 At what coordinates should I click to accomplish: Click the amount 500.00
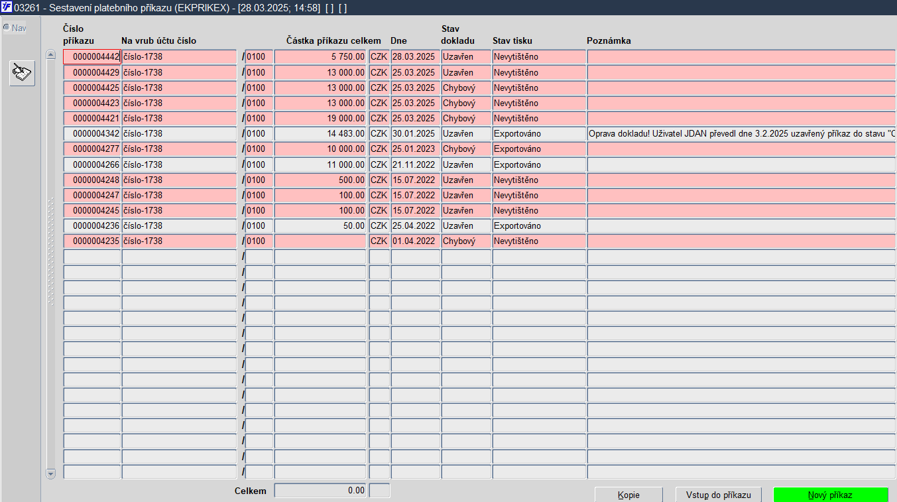pos(320,180)
